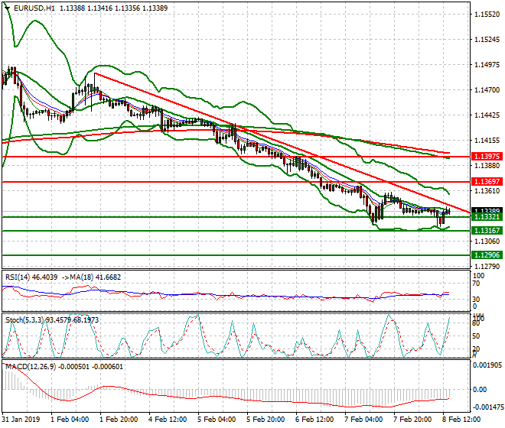Image resolution: width=505 pixels, height=428 pixels.
Task: Click the 31 Jan 2019 date label
Action: pyautogui.click(x=21, y=420)
